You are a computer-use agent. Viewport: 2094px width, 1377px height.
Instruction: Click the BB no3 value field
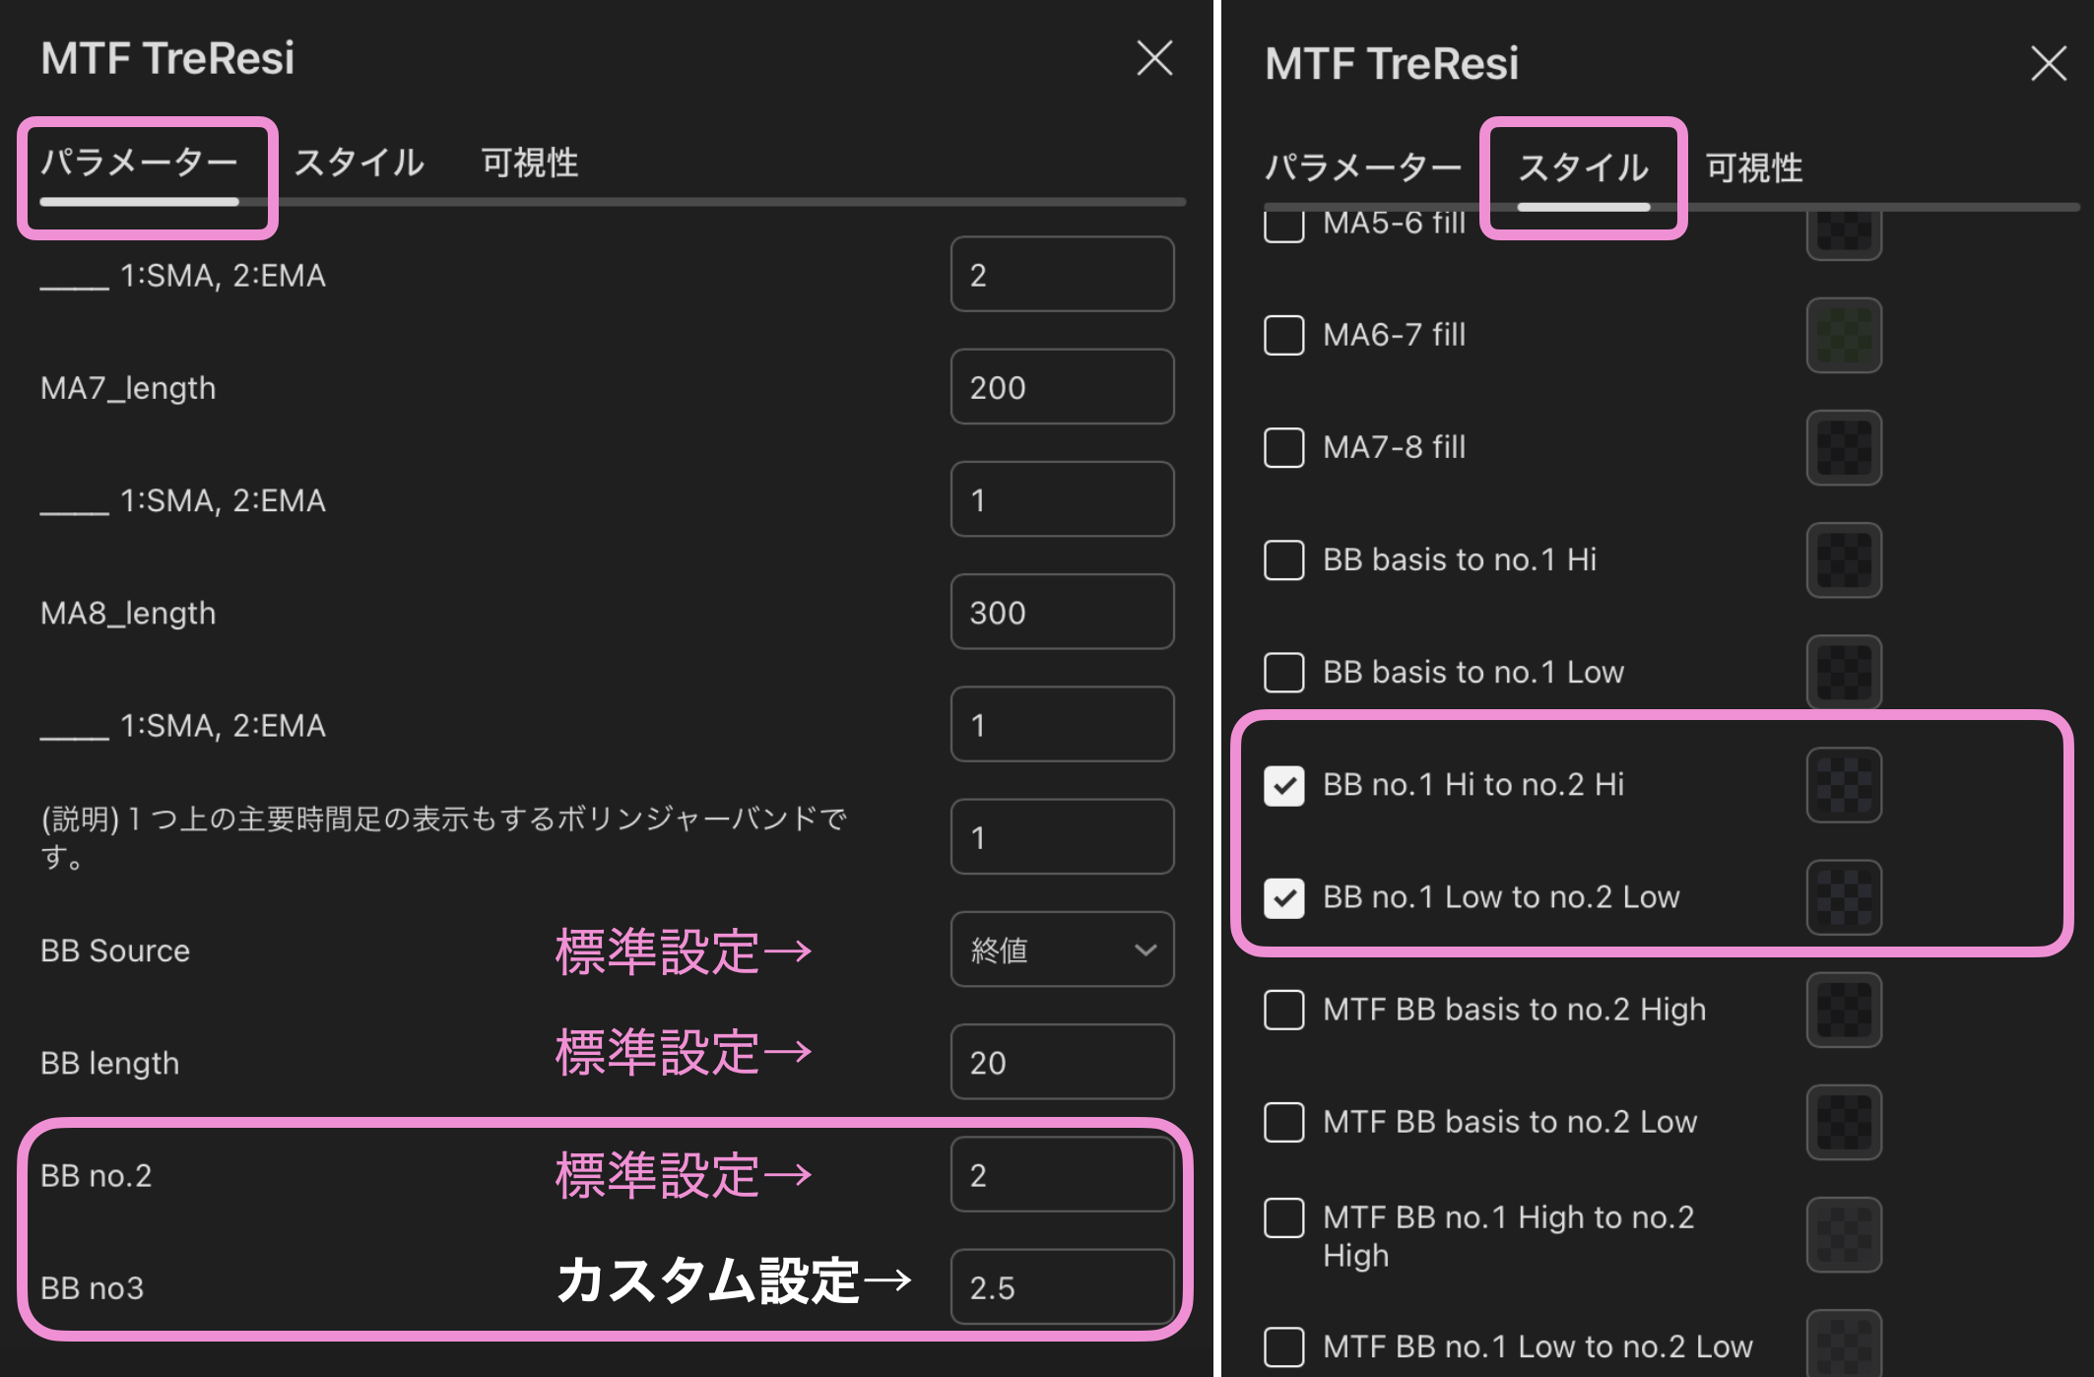tap(1062, 1287)
